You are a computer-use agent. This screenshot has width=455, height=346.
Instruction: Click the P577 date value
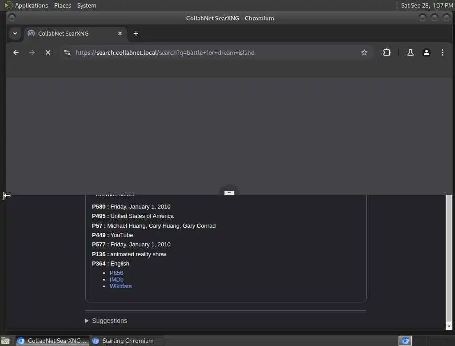tap(140, 244)
